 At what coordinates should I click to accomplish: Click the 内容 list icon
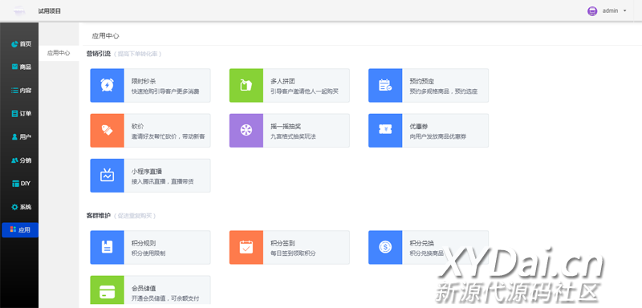click(x=14, y=90)
